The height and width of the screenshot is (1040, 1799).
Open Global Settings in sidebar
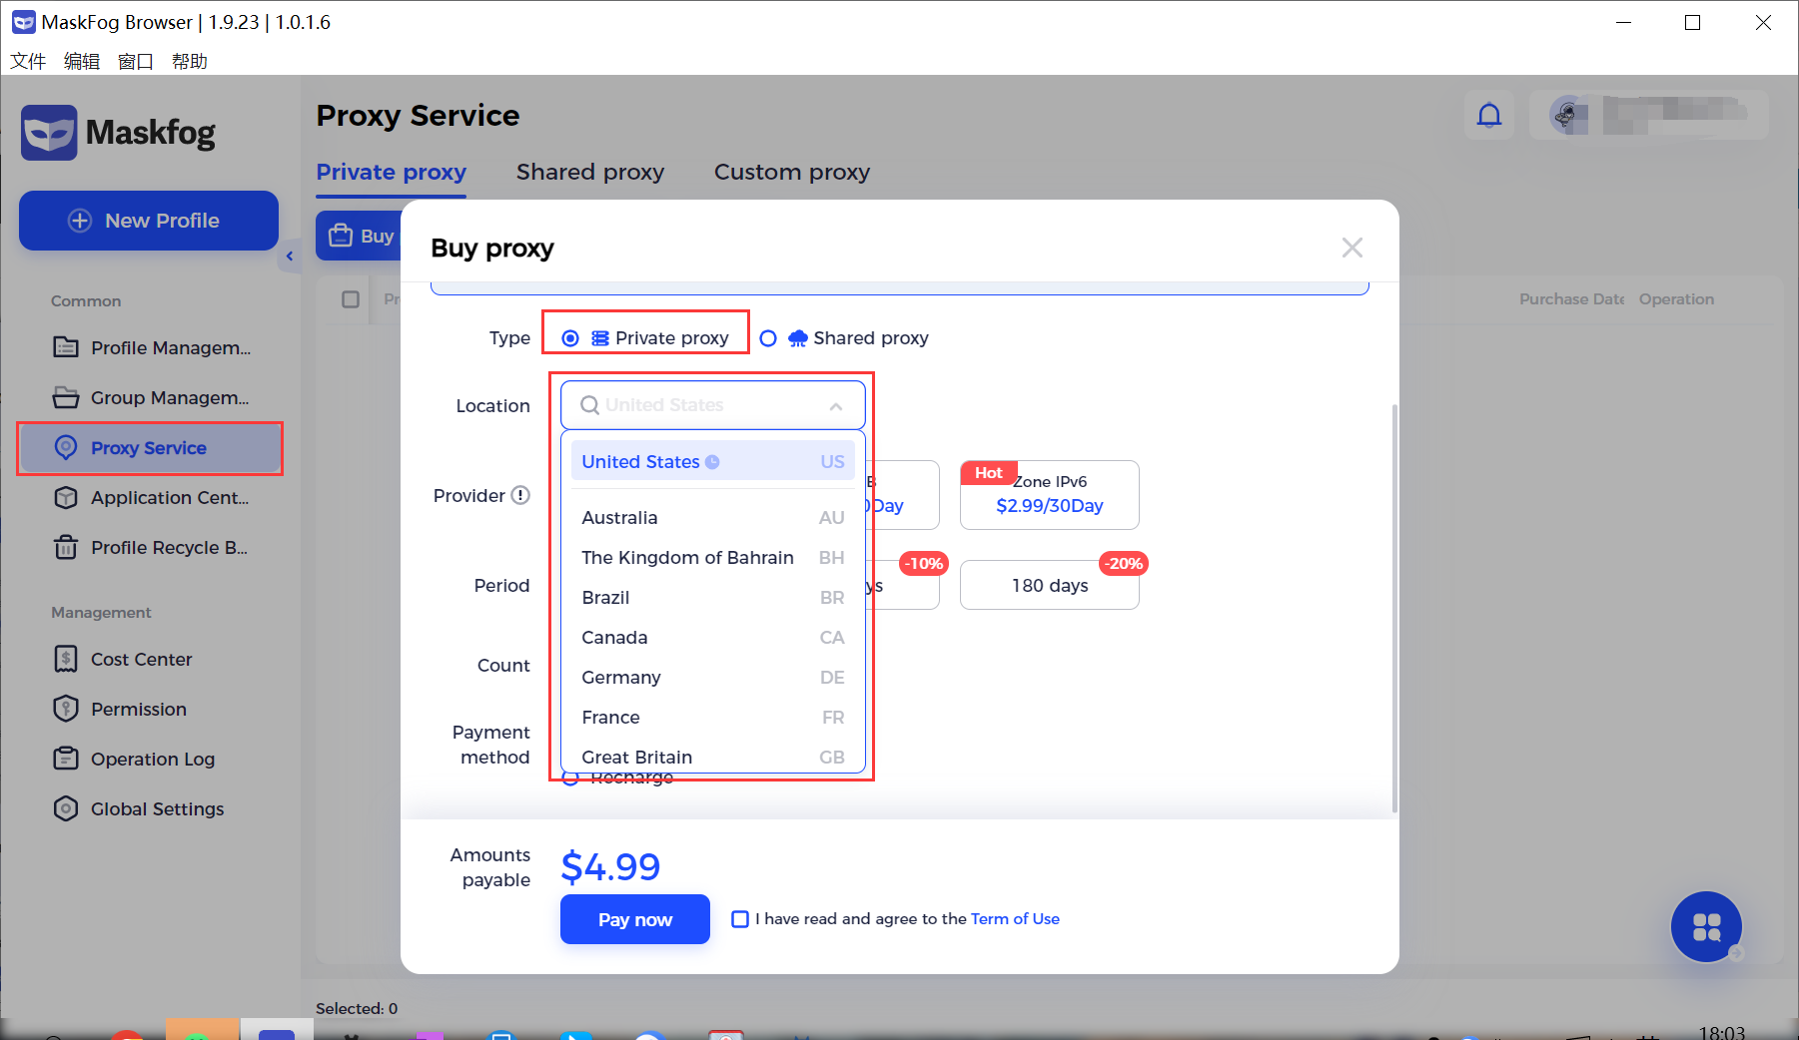click(x=151, y=808)
